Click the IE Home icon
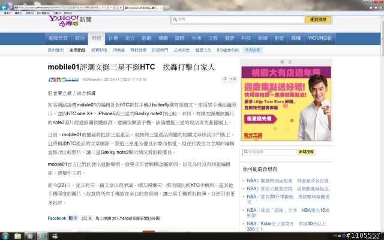This screenshot has height=240, width=384. click(371, 8)
